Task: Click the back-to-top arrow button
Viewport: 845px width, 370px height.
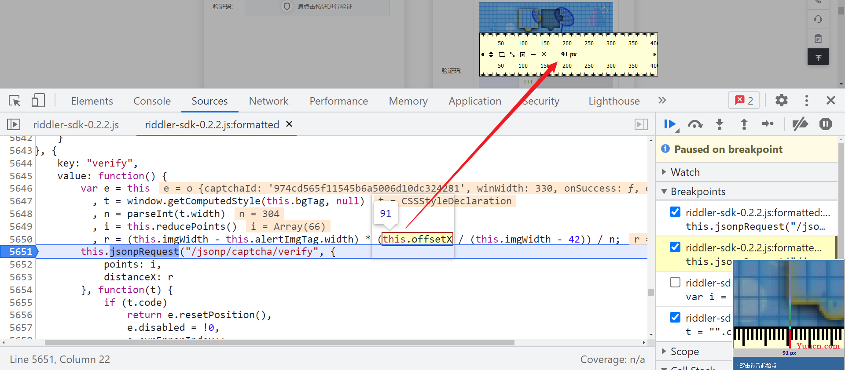Action: pos(818,57)
